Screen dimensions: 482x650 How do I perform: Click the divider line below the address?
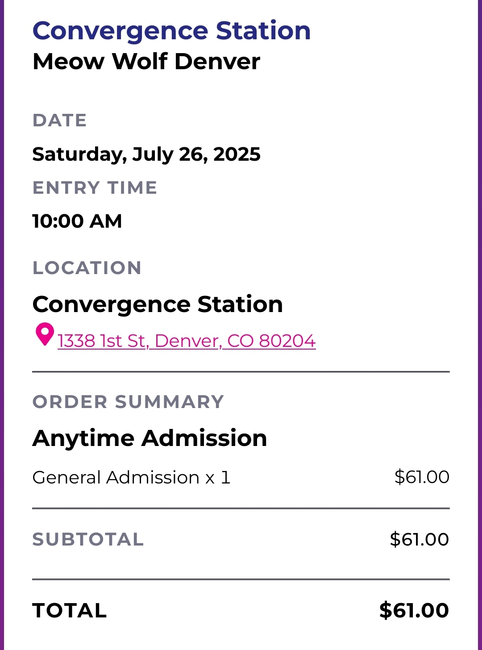pyautogui.click(x=241, y=371)
